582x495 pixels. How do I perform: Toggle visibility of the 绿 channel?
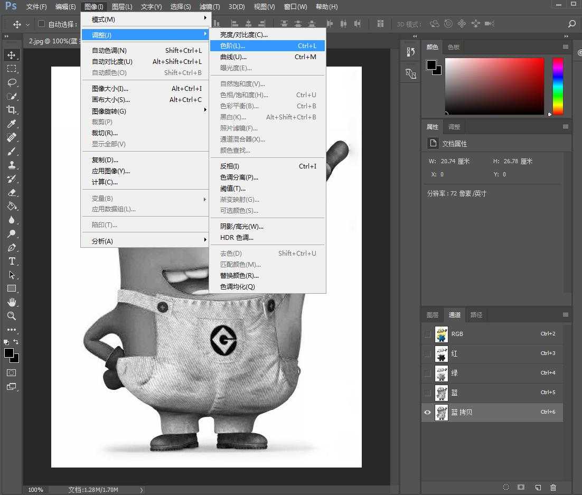pyautogui.click(x=428, y=373)
